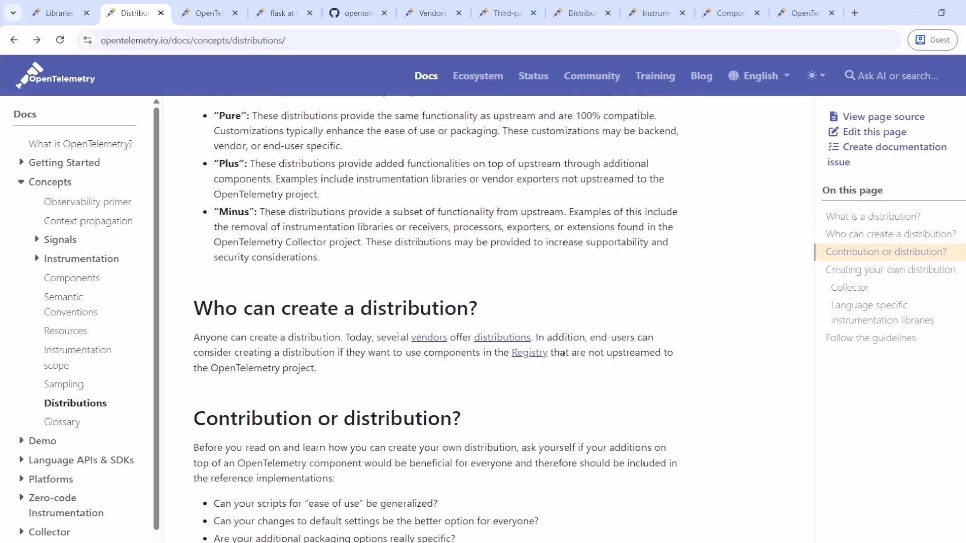
Task: Open the tab search dropdown arrow
Action: [x=13, y=13]
